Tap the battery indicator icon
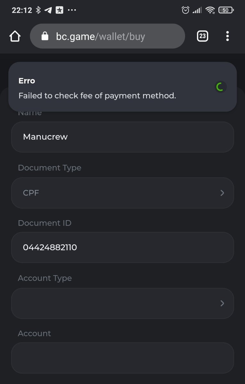Image resolution: width=245 pixels, height=384 pixels. (x=226, y=10)
